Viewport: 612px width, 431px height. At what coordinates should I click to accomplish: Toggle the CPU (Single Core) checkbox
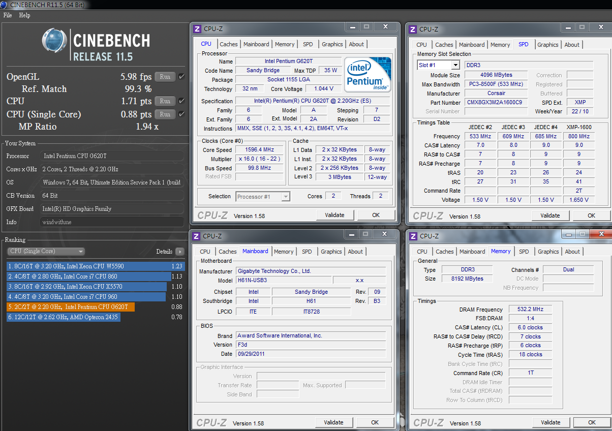click(181, 114)
